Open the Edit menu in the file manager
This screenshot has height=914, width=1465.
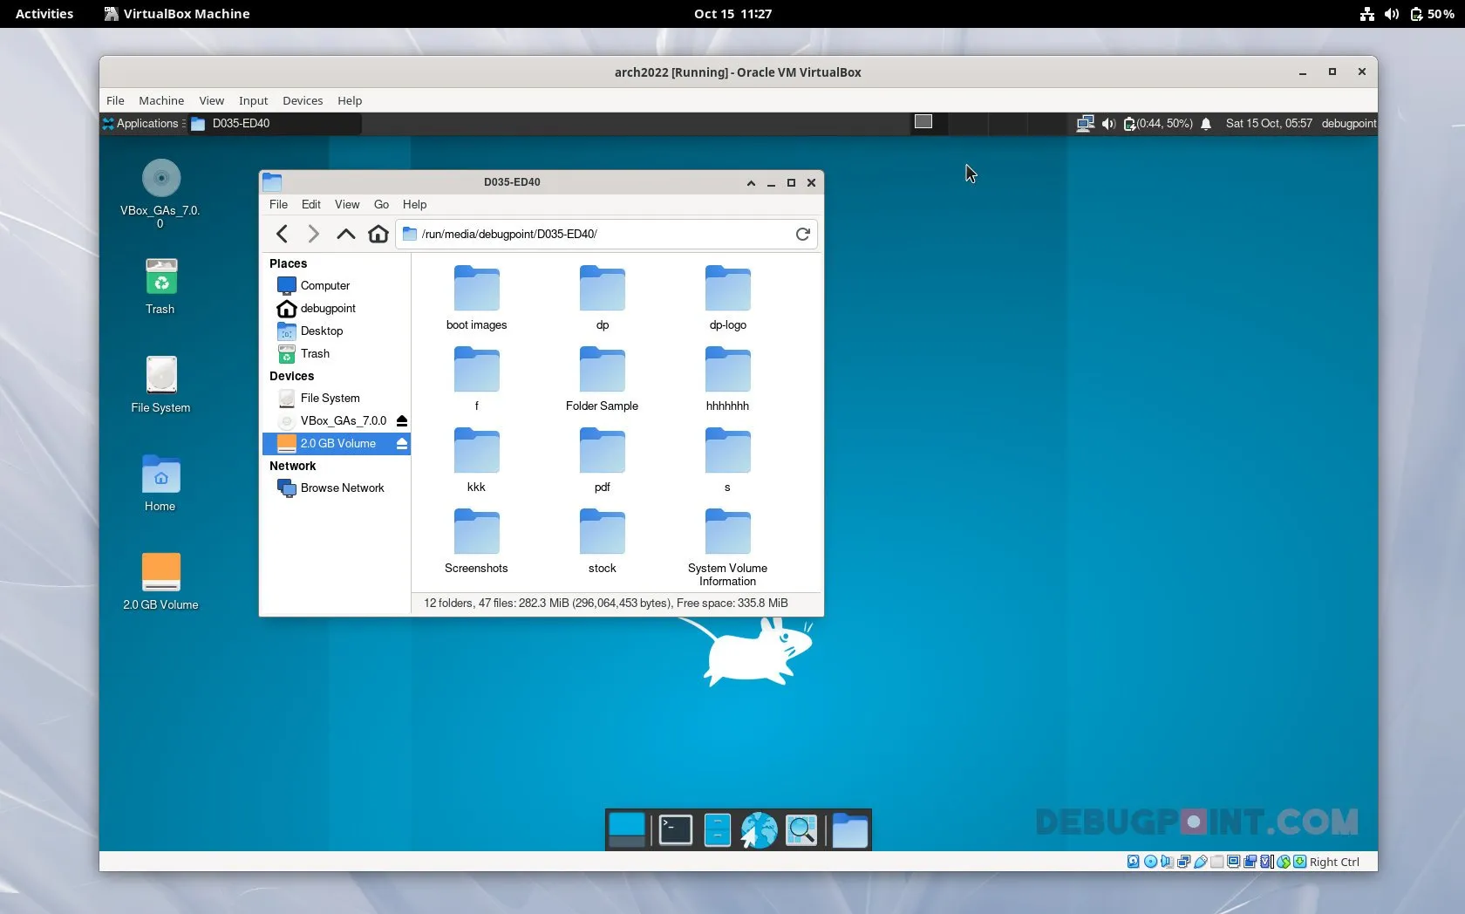pos(310,204)
